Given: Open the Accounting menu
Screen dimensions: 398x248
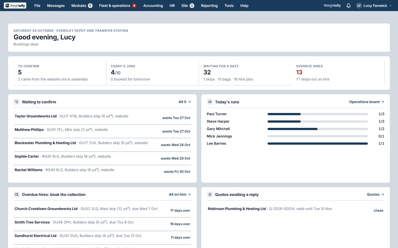Looking at the screenshot, I should click(x=153, y=6).
